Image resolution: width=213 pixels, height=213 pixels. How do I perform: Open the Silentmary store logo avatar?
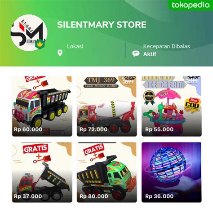tap(29, 33)
